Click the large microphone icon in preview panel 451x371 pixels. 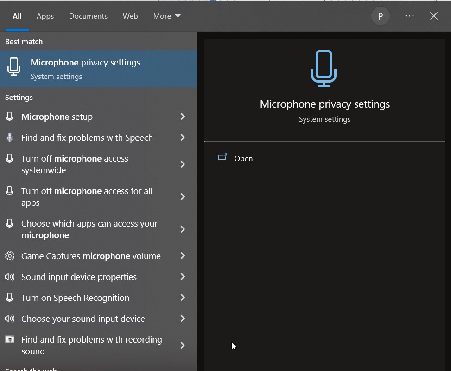[x=324, y=69]
